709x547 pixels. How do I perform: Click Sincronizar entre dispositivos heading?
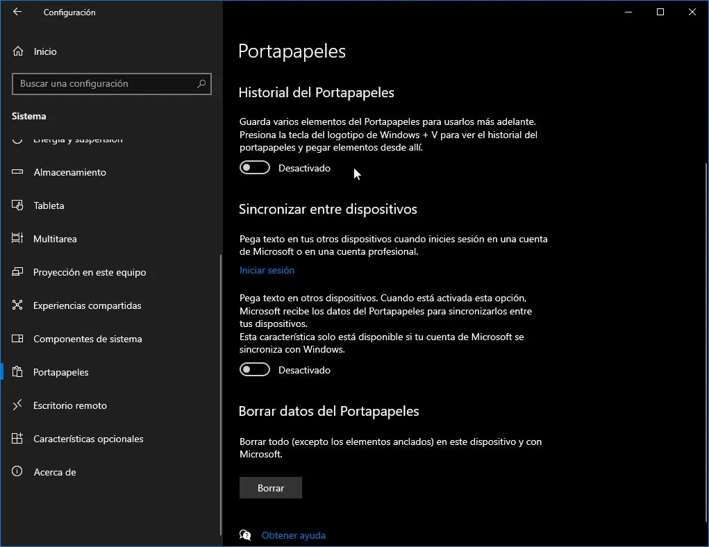tap(328, 210)
